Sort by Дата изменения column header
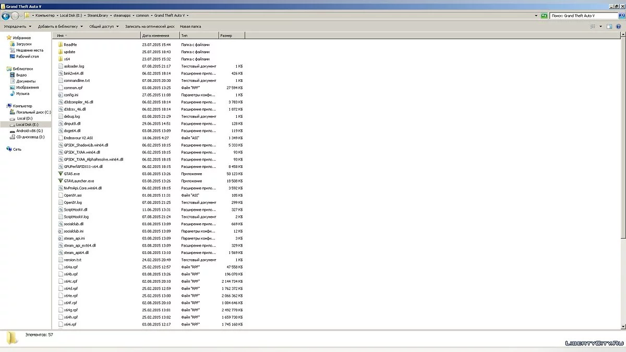Viewport: 626px width, 352px height. coord(160,35)
